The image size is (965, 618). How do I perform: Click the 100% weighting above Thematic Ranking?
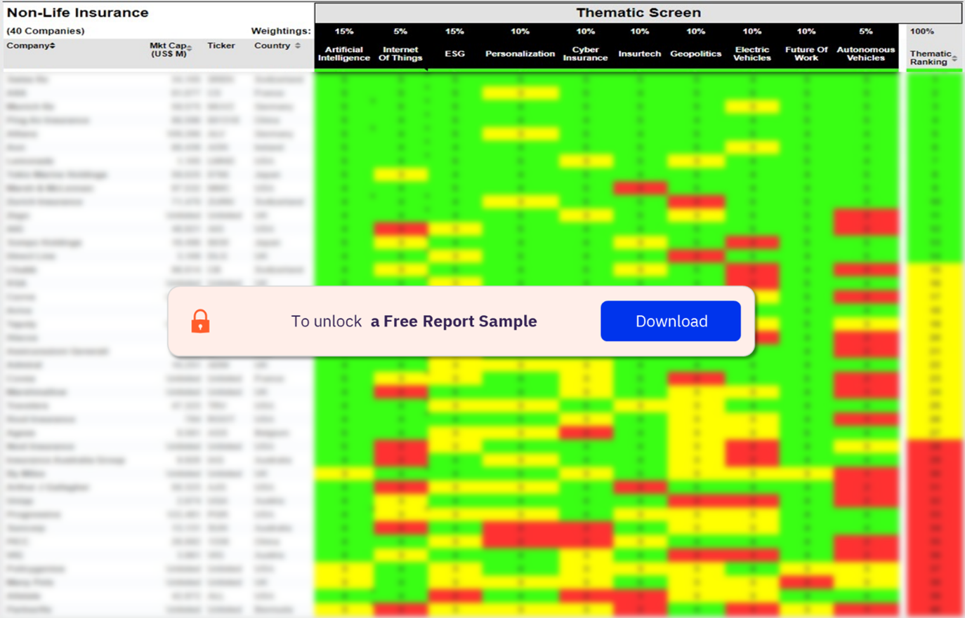(922, 32)
